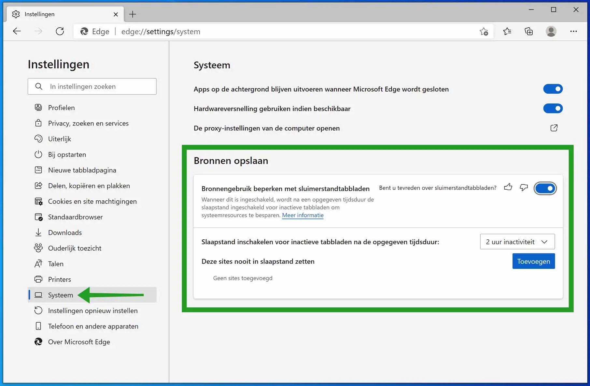
Task: Open Privacy, zoeken en services
Action: pos(92,123)
